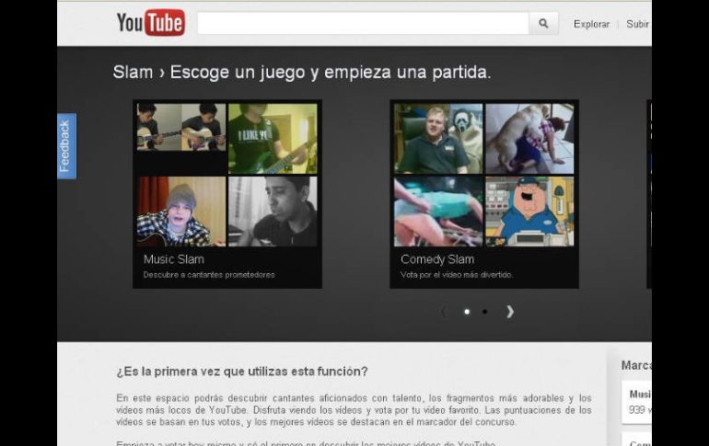Screen dimensions: 709x446
Task: Select the second carousel pagination dot
Action: tap(485, 312)
